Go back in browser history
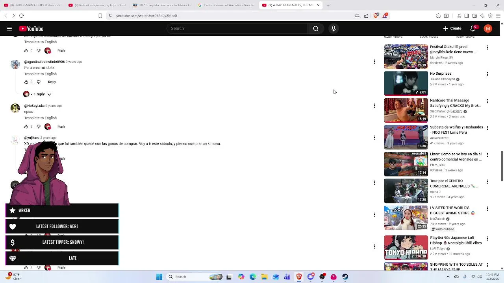The width and height of the screenshot is (504, 283). coord(6,16)
